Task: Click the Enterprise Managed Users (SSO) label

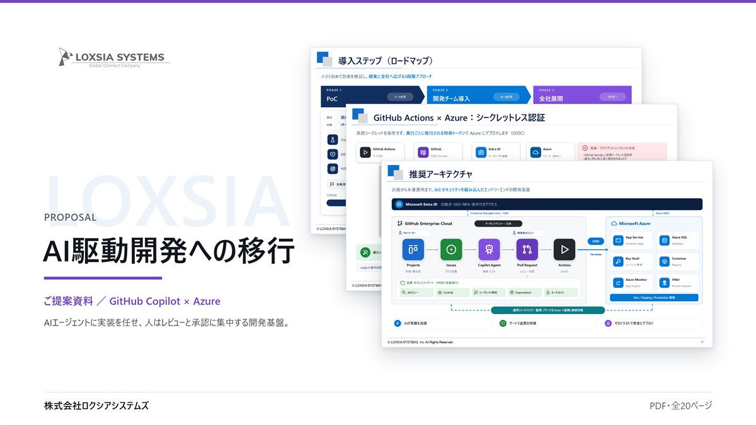Action: 490,213
